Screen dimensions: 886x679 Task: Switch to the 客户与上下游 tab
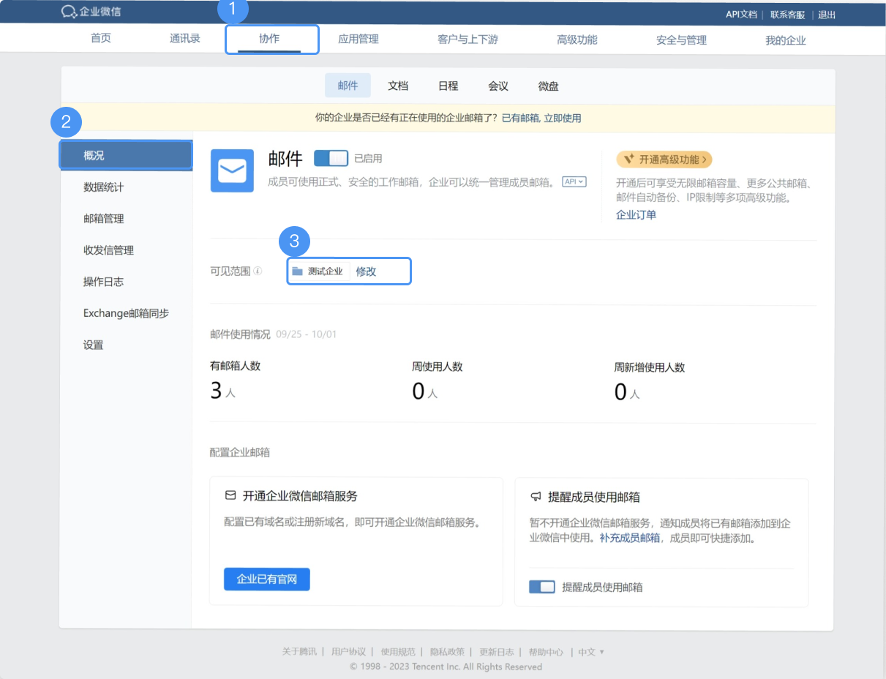pyautogui.click(x=468, y=40)
